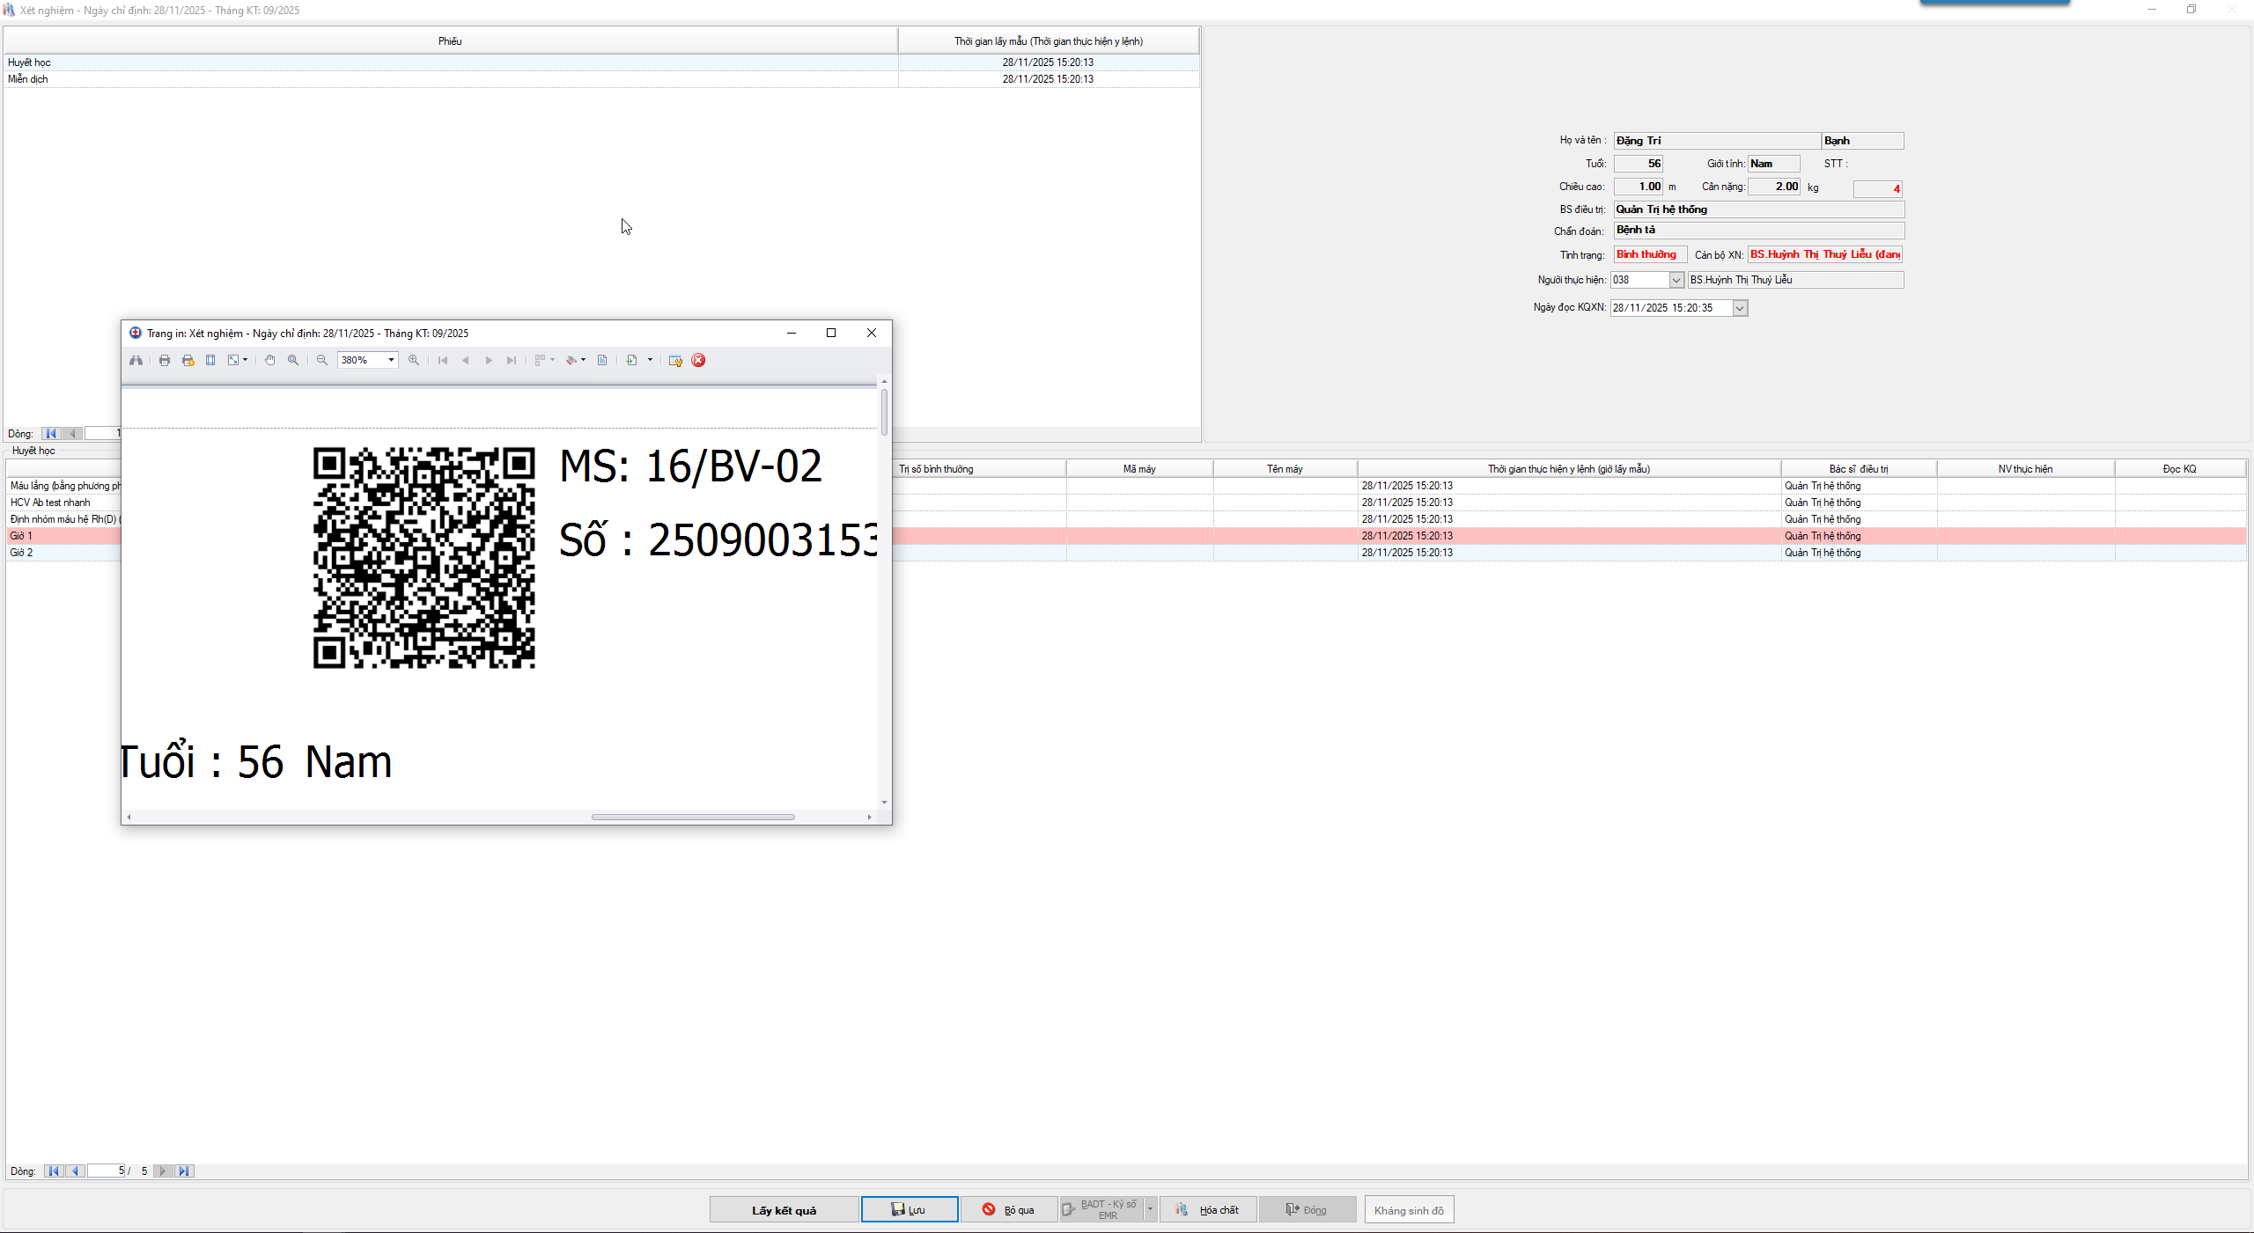Open the 380% zoom level dropdown
This screenshot has width=2254, height=1233.
391,360
